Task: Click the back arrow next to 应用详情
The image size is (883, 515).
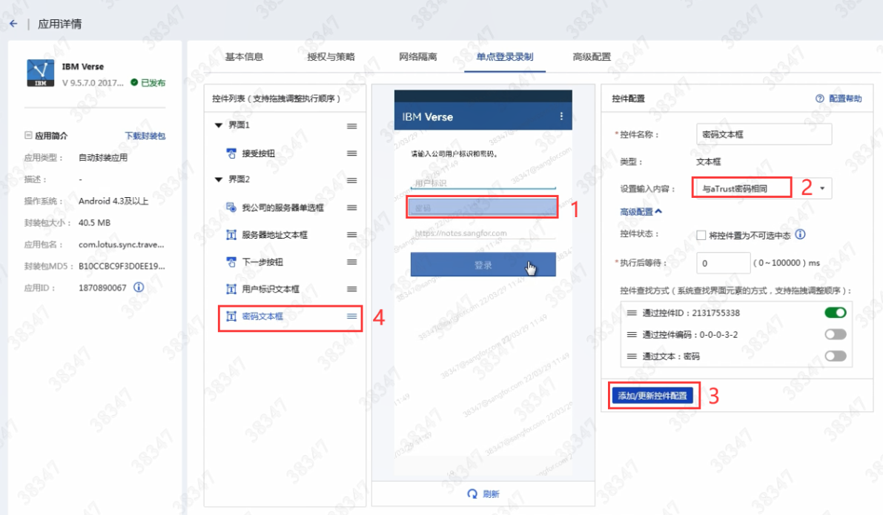Action: (13, 24)
